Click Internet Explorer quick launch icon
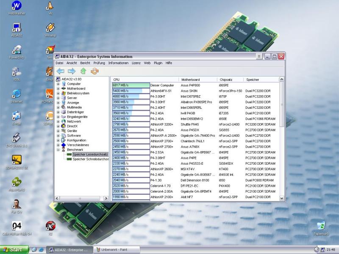The image size is (339, 254). [x=41, y=250]
